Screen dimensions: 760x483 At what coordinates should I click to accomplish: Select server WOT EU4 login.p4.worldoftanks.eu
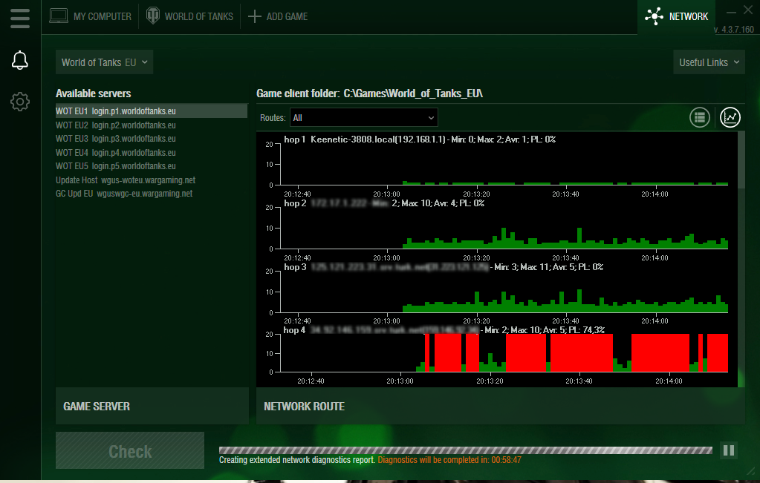pyautogui.click(x=152, y=152)
